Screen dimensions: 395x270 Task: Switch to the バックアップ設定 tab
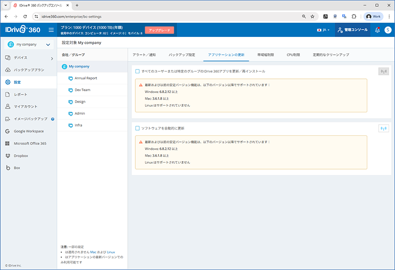click(x=182, y=54)
